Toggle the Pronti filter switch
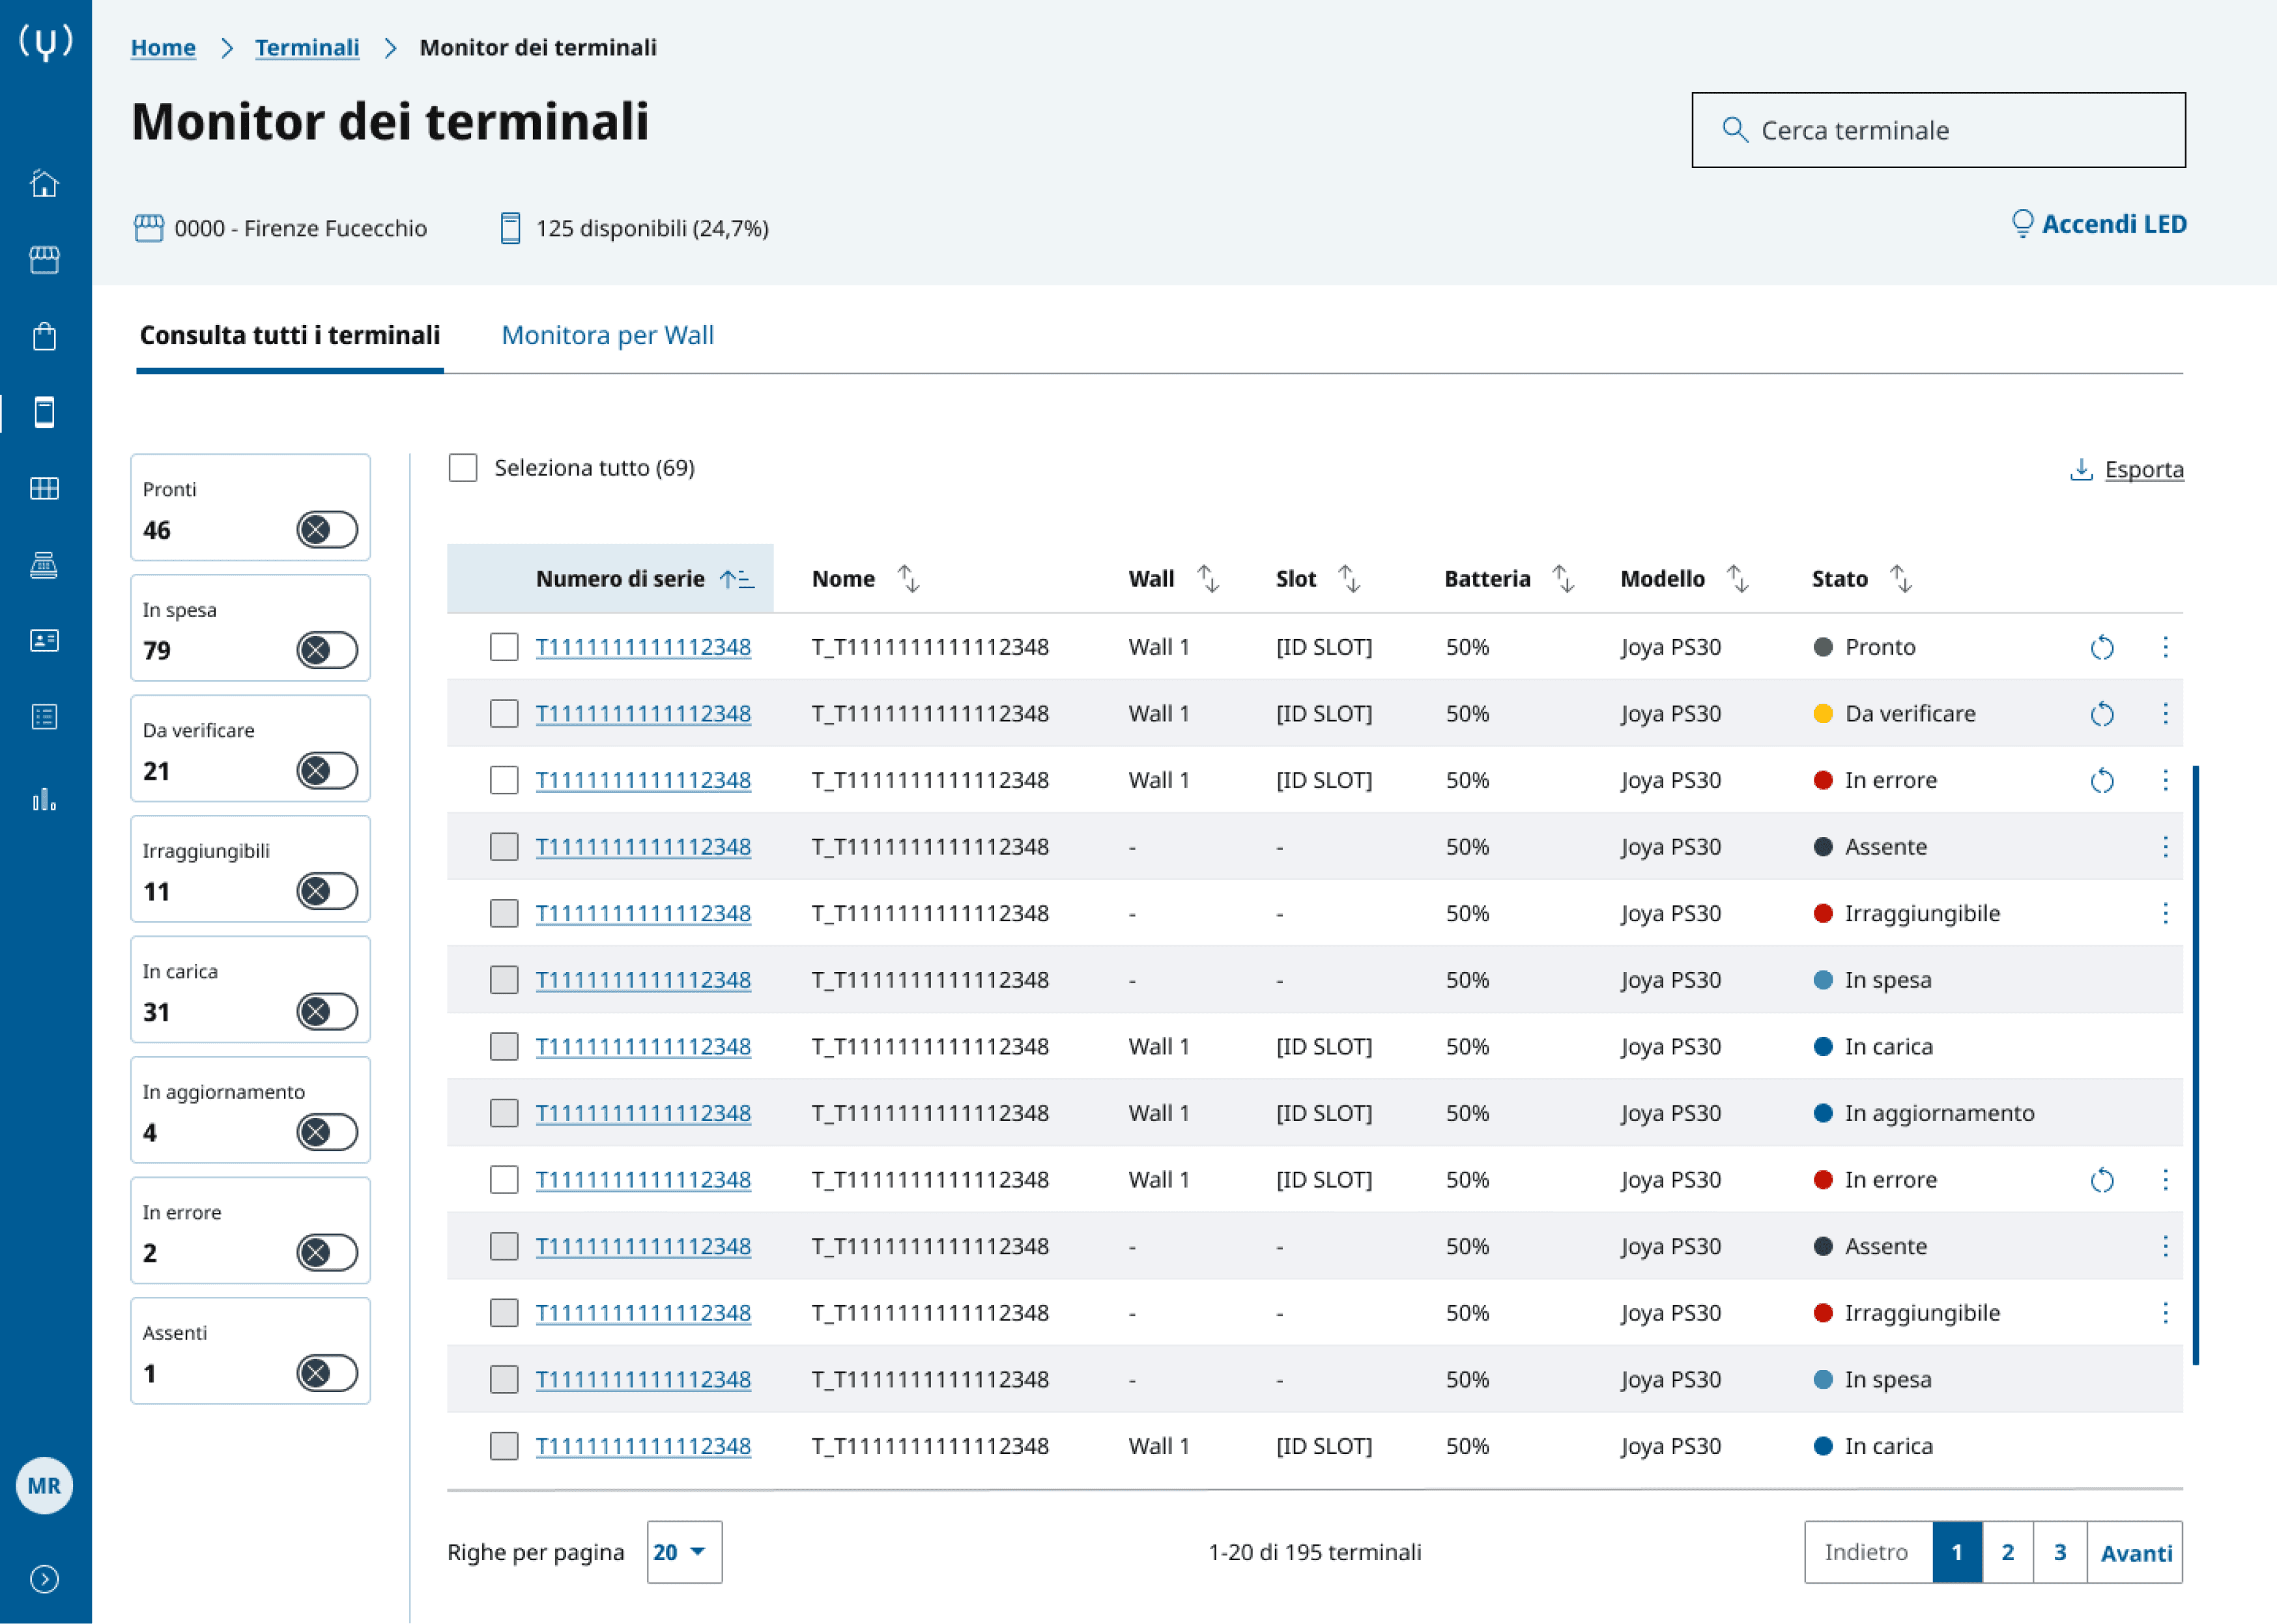Image resolution: width=2277 pixels, height=1624 pixels. pos(327,530)
